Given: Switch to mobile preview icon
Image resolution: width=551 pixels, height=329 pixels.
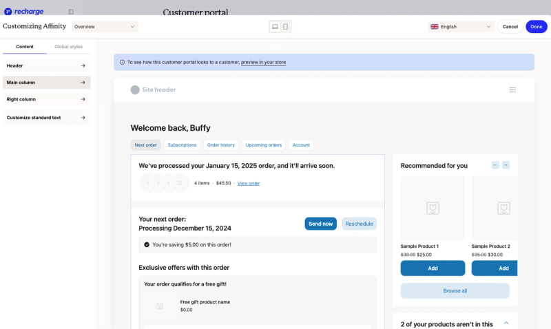Looking at the screenshot, I should (x=286, y=27).
